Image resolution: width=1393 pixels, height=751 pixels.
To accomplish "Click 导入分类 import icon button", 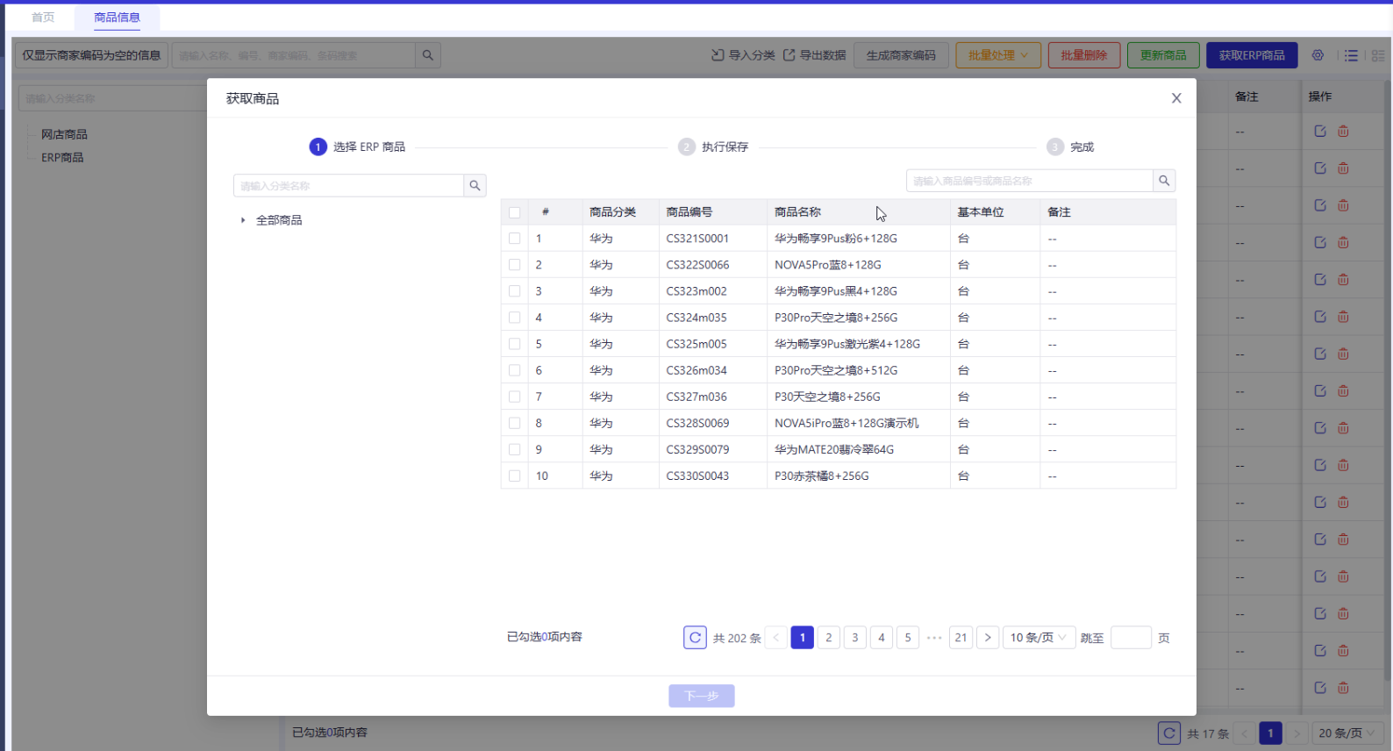I will (x=743, y=55).
